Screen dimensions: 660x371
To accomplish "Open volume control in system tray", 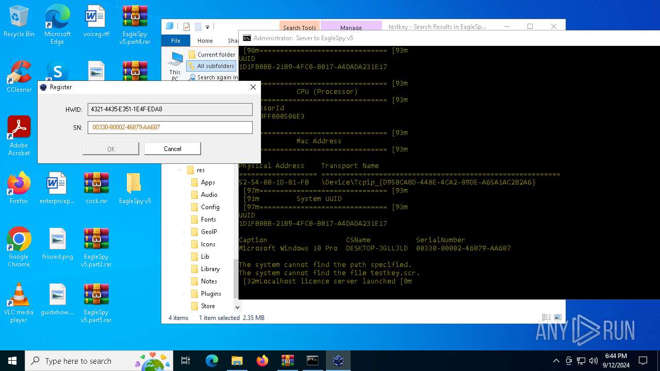I will click(593, 361).
